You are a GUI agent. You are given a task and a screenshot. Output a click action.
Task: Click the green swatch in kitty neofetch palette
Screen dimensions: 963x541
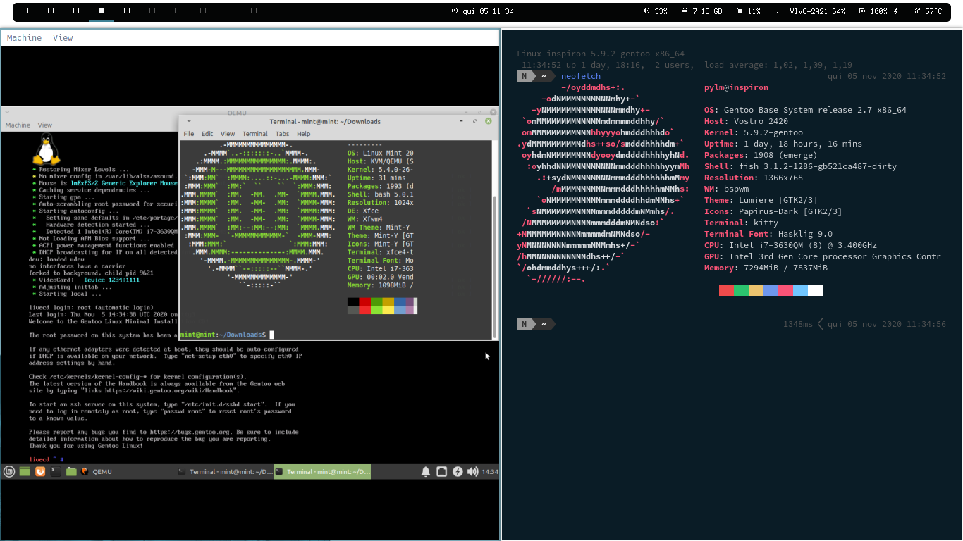point(741,290)
